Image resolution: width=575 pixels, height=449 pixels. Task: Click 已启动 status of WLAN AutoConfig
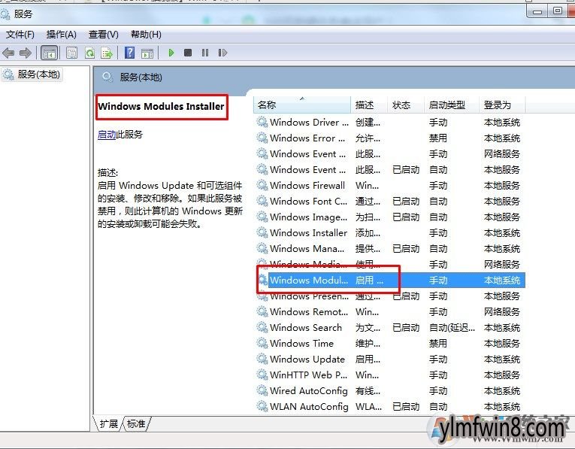click(x=406, y=406)
